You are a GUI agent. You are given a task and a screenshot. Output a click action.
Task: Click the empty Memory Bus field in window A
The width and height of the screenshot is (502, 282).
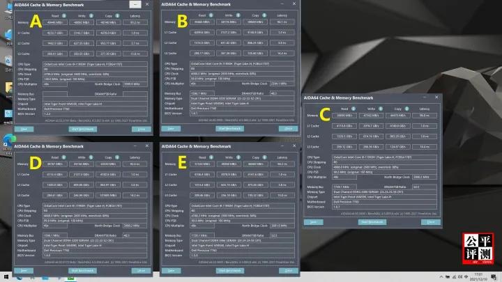tap(55, 94)
